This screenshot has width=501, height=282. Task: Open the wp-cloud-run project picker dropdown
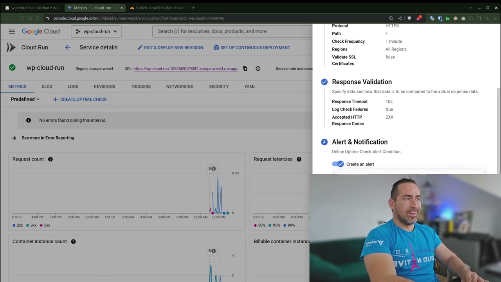pyautogui.click(x=96, y=31)
